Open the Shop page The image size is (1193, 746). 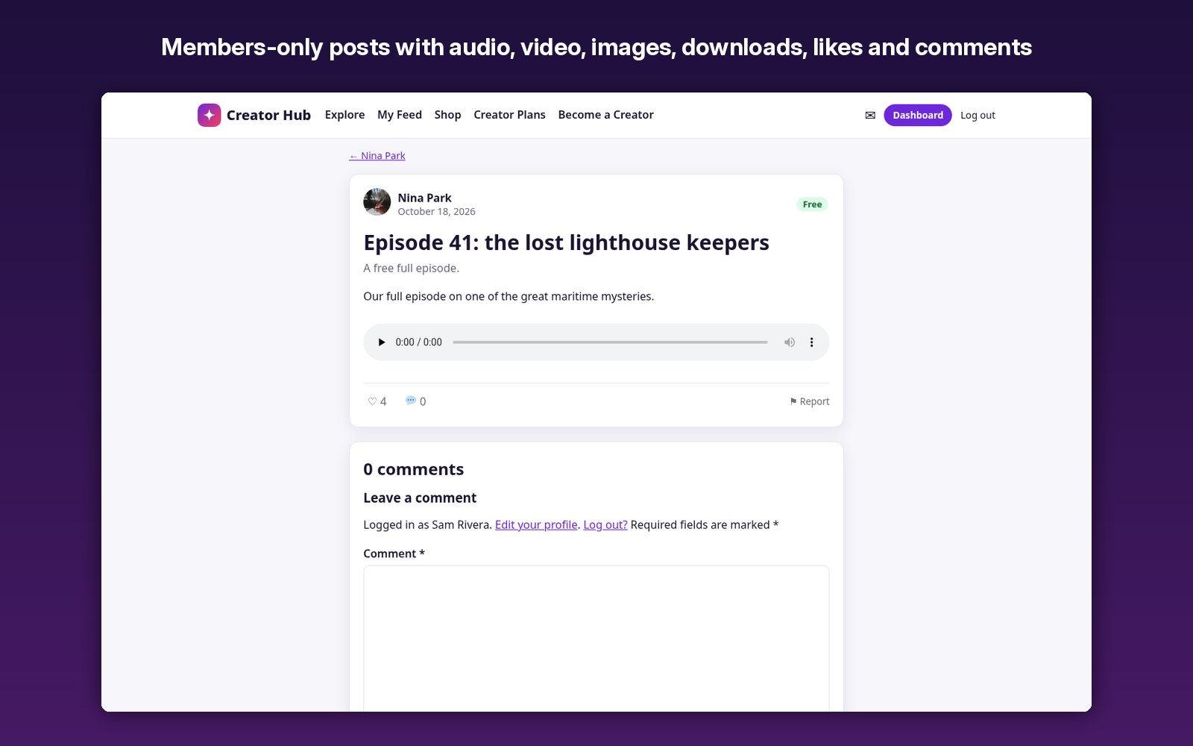447,115
